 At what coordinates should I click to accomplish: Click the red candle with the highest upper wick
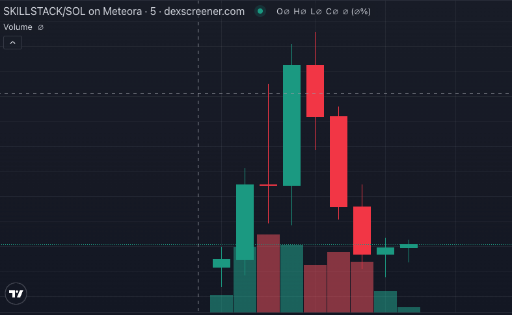[x=315, y=91]
